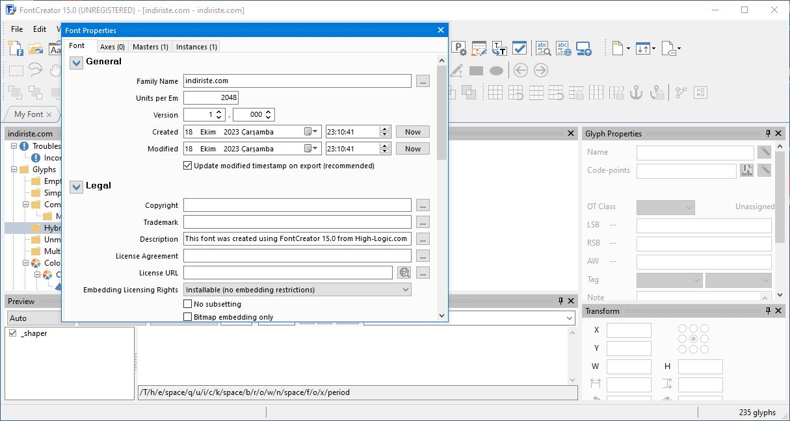
Task: Open the OT Class dropdown
Action: point(666,207)
